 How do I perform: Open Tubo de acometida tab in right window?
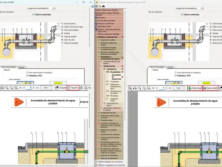[157, 67]
